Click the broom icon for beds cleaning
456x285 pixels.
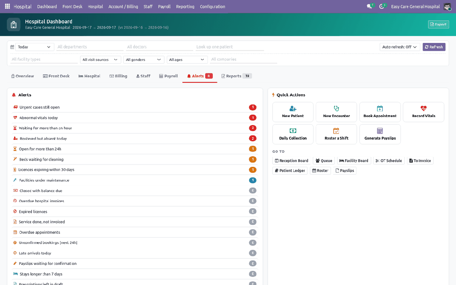pos(15,159)
